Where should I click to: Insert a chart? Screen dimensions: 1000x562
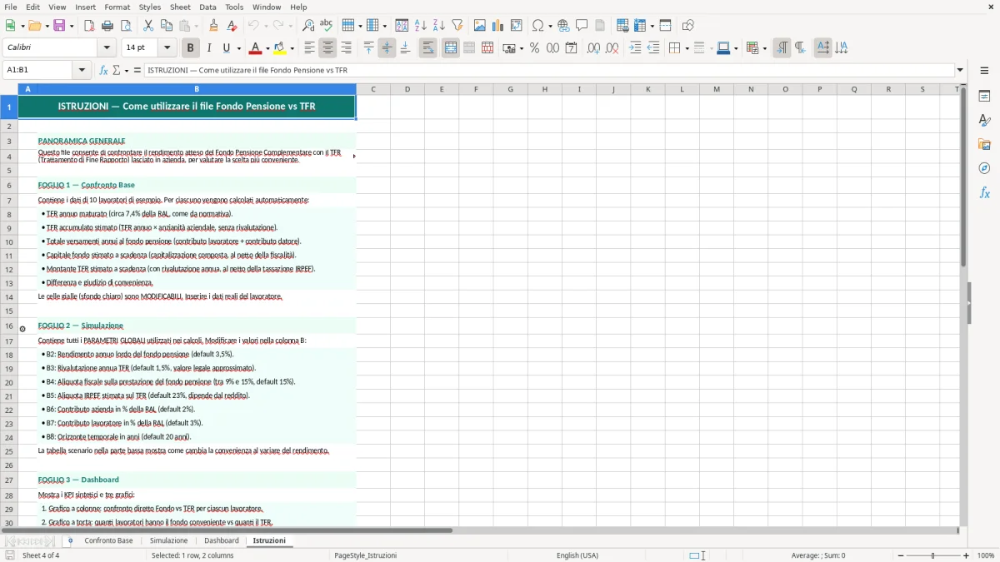click(498, 26)
